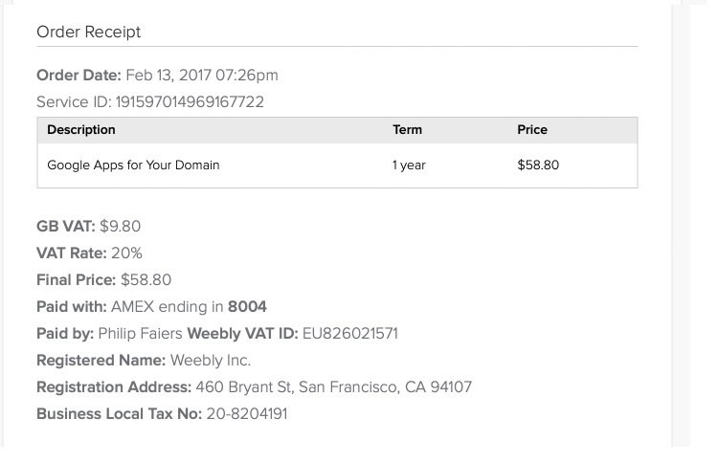Click the card ending digits 8004

click(247, 307)
